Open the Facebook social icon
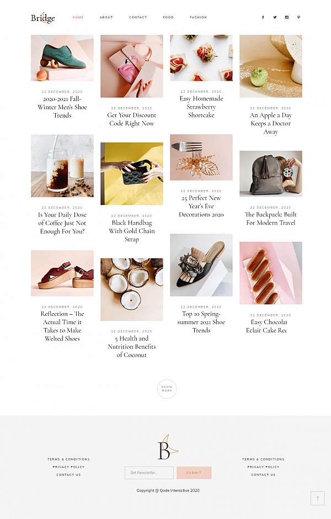This screenshot has width=331, height=519. pyautogui.click(x=263, y=17)
